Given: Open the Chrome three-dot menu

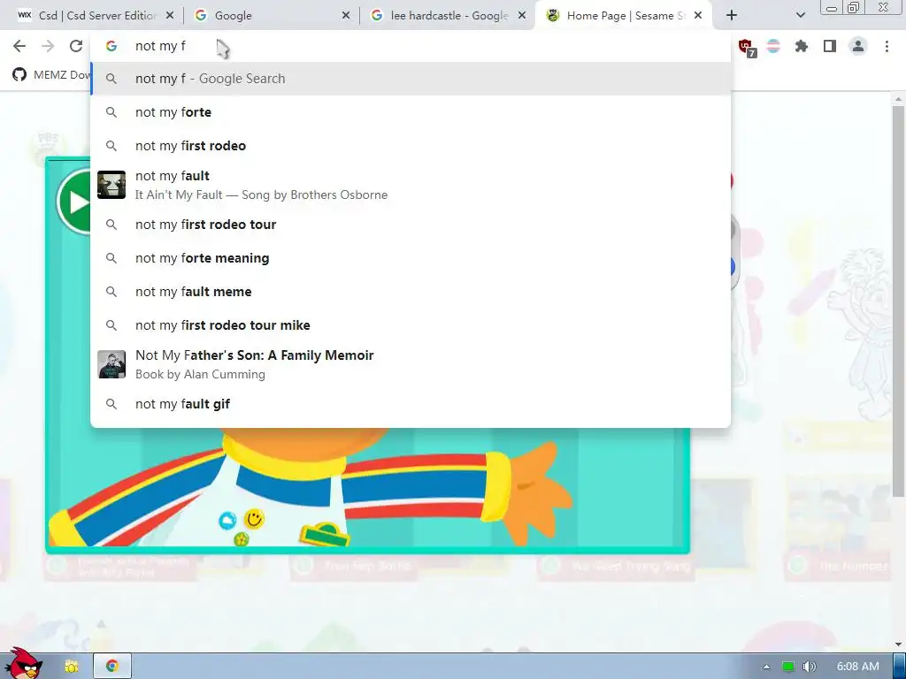Looking at the screenshot, I should [x=887, y=46].
